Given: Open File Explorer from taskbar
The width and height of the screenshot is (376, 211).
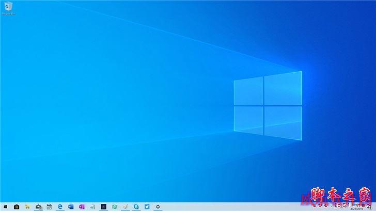Looking at the screenshot, I should (x=27, y=207).
